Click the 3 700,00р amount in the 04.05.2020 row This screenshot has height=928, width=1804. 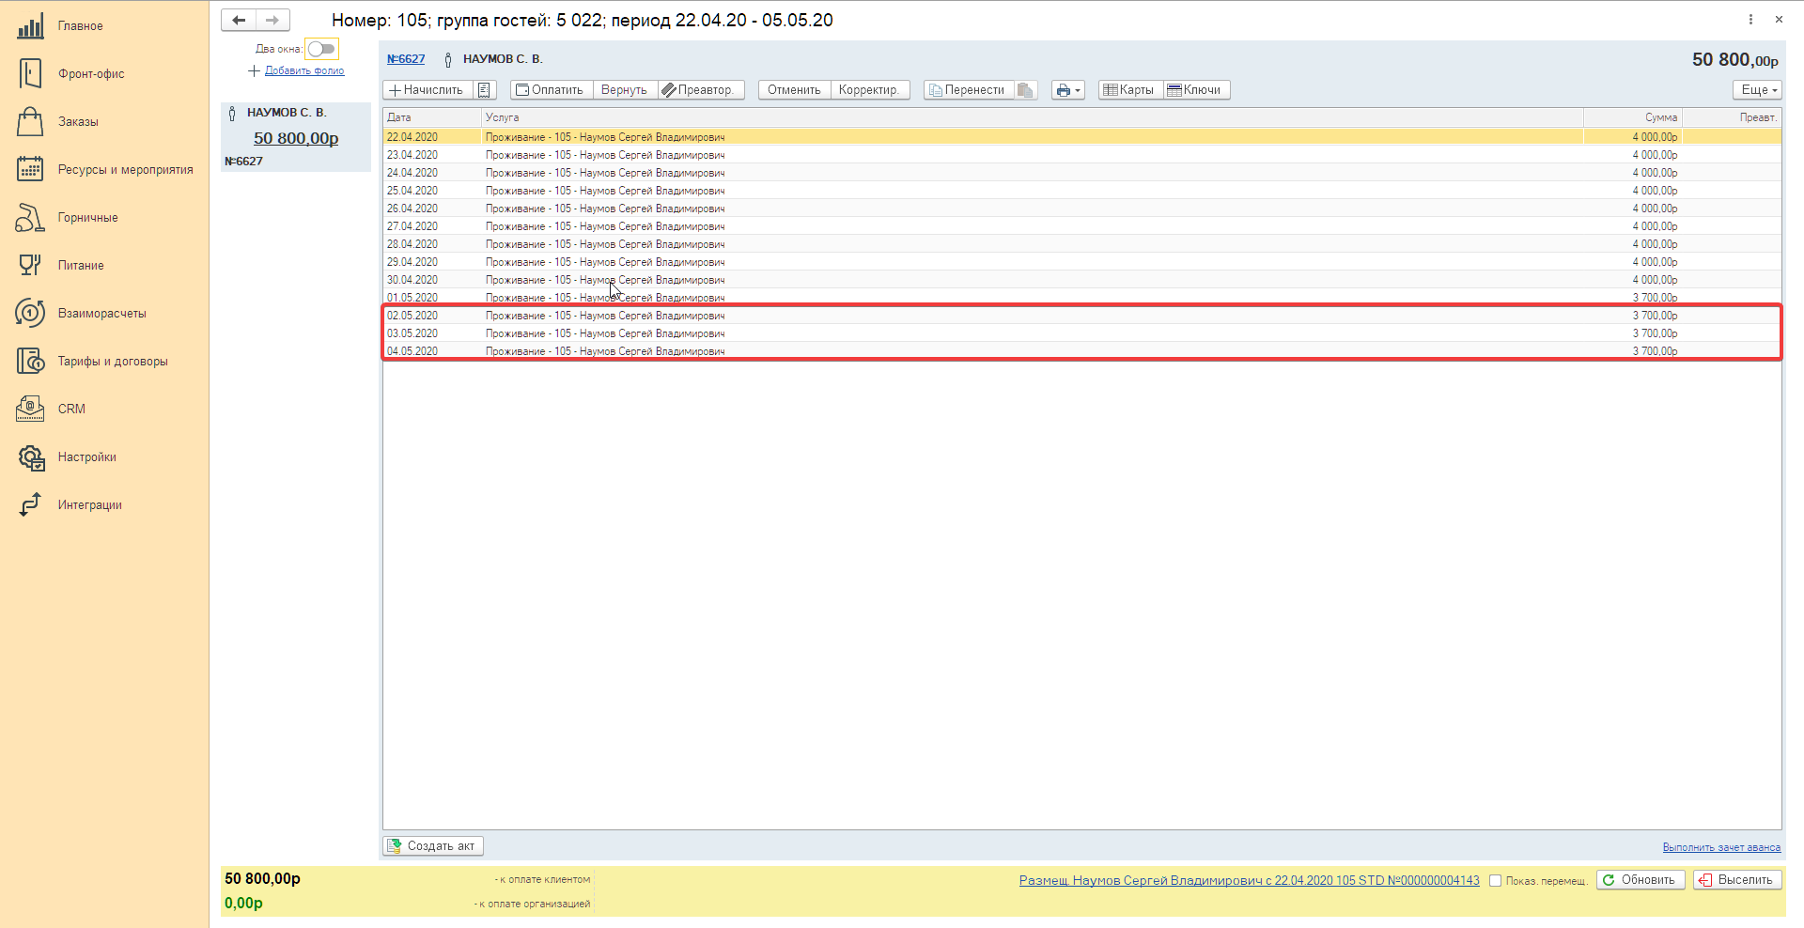[x=1655, y=351]
